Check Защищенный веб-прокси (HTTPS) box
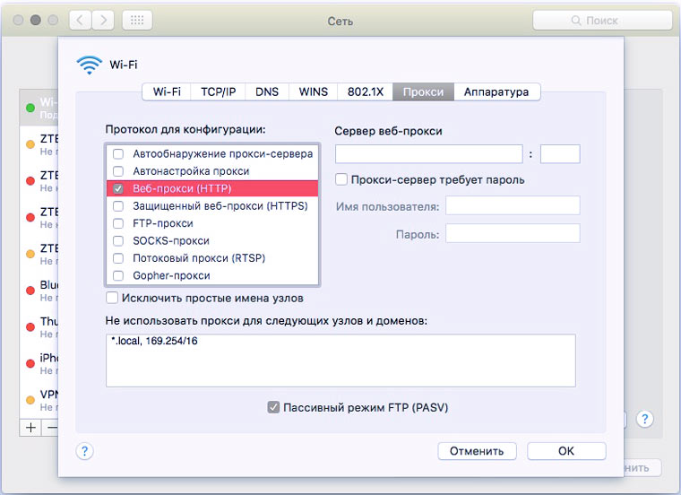 coord(118,206)
